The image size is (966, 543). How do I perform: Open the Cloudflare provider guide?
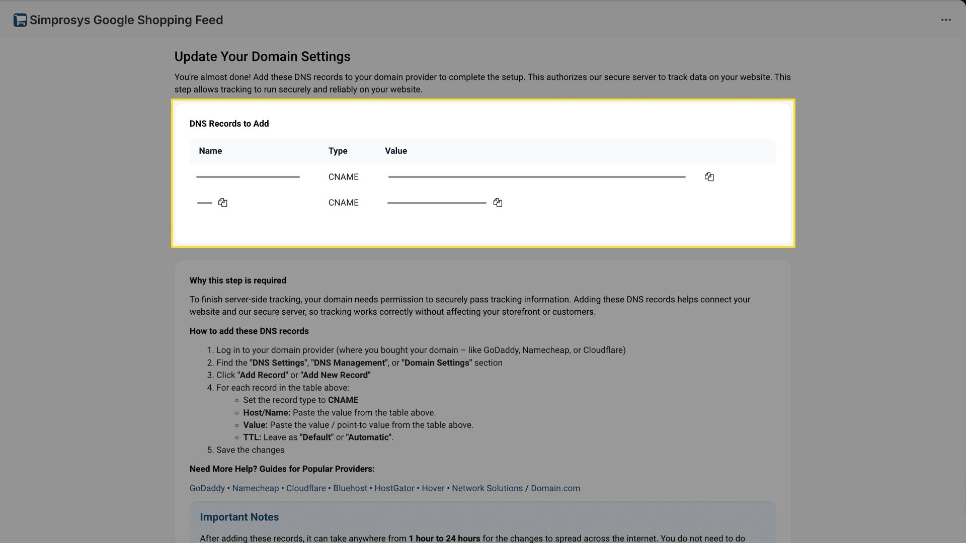click(305, 488)
